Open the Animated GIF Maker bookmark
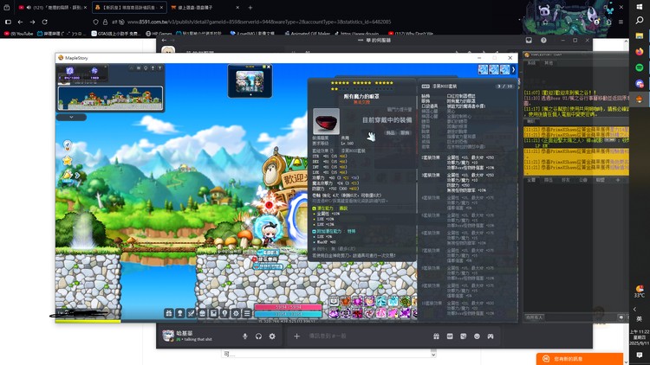 click(307, 34)
